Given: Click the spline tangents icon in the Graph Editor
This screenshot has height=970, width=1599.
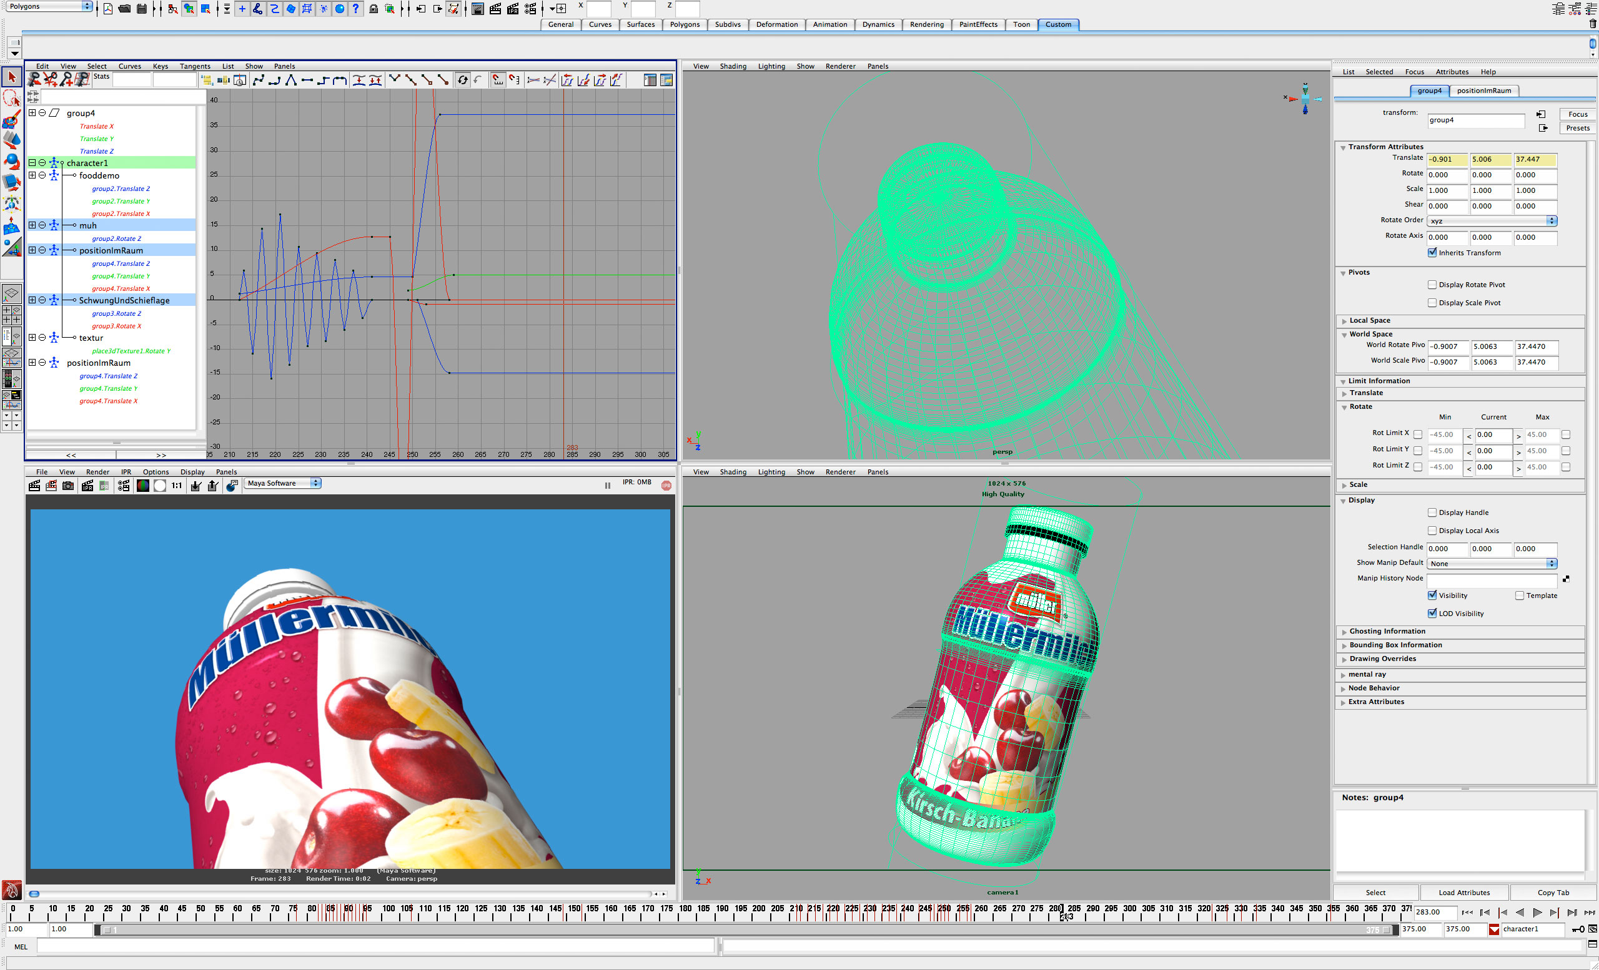Looking at the screenshot, I should click(259, 80).
